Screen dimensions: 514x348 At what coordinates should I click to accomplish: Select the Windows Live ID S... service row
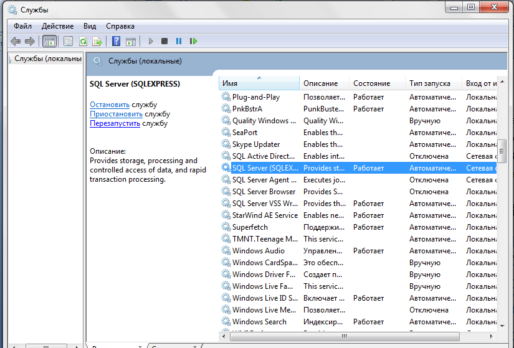click(x=358, y=298)
